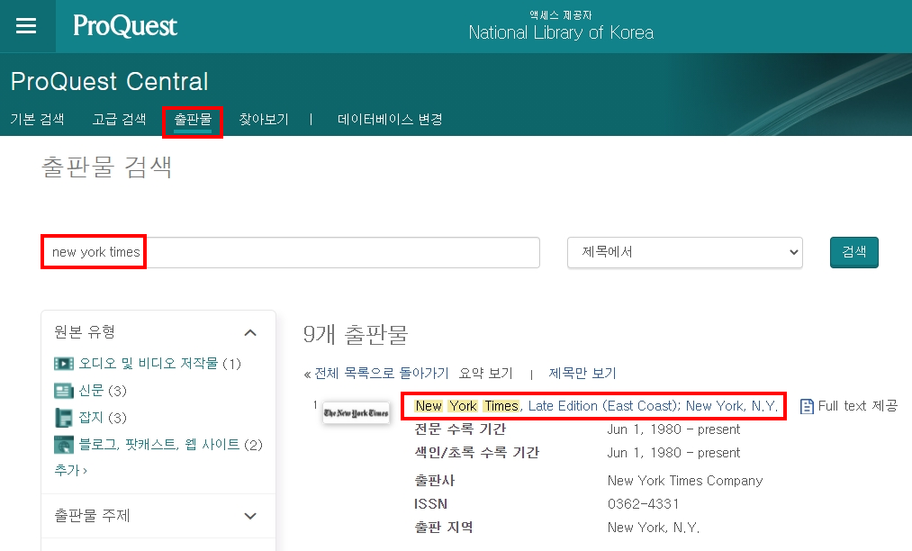Click the ProQuest Central heading
912x551 pixels.
point(109,81)
